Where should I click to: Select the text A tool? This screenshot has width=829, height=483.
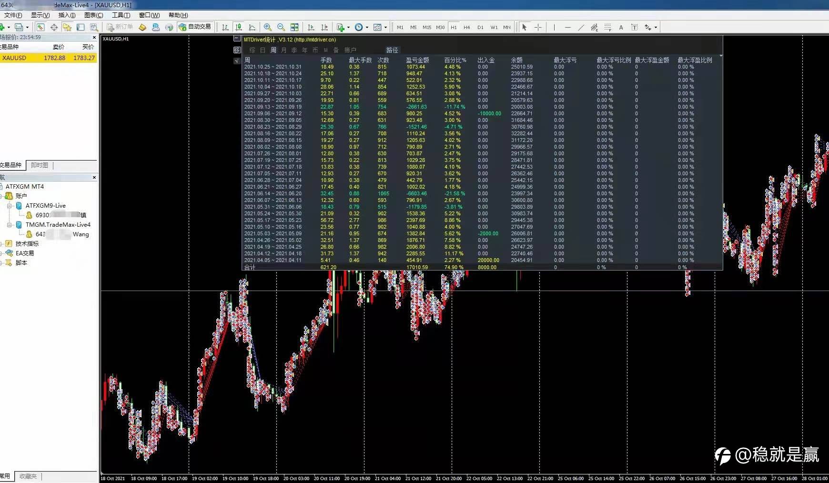[x=621, y=27]
